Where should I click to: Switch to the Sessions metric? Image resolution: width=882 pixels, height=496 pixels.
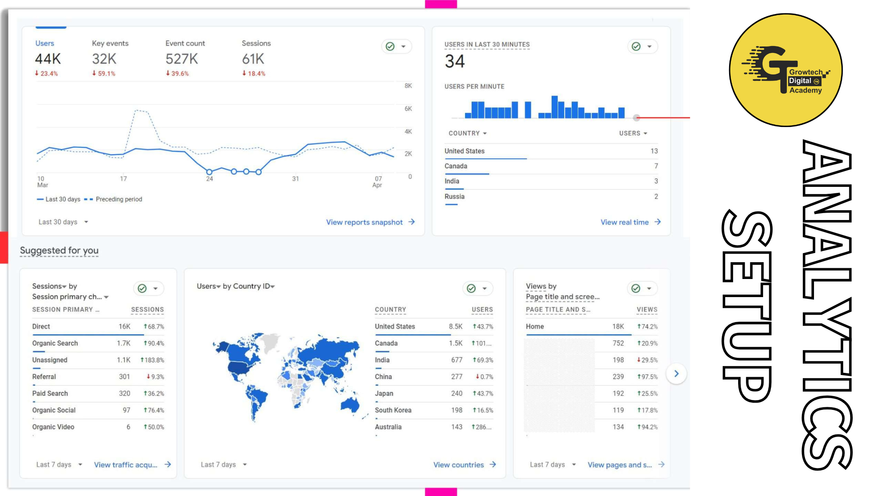tap(256, 43)
